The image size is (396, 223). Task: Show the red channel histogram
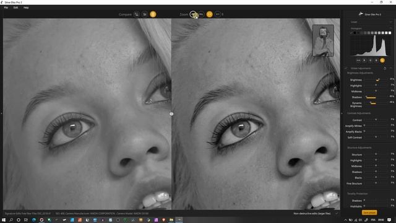coord(364,61)
